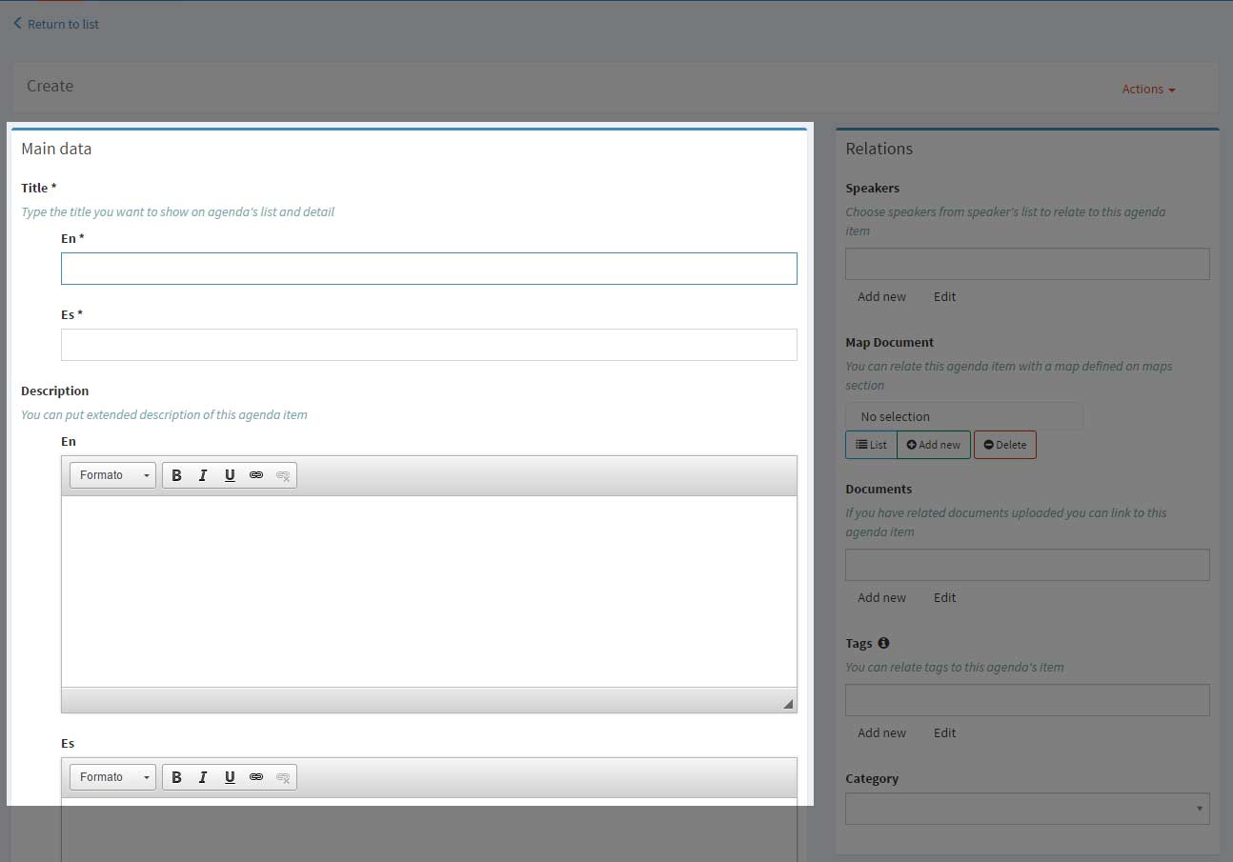Focus the Spanish title input field
Viewport: 1233px width, 862px height.
[x=429, y=345]
